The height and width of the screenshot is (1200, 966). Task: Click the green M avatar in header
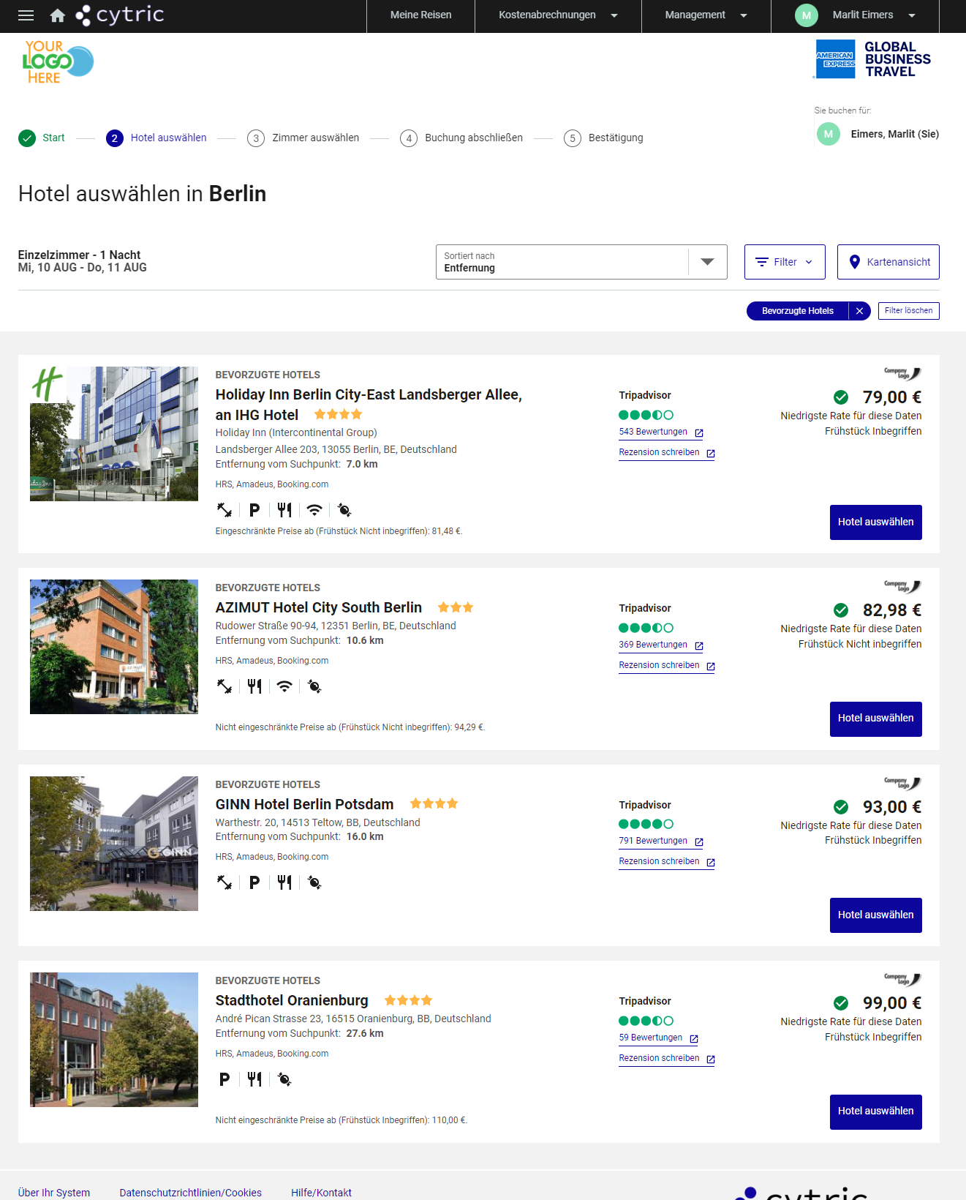coord(807,15)
